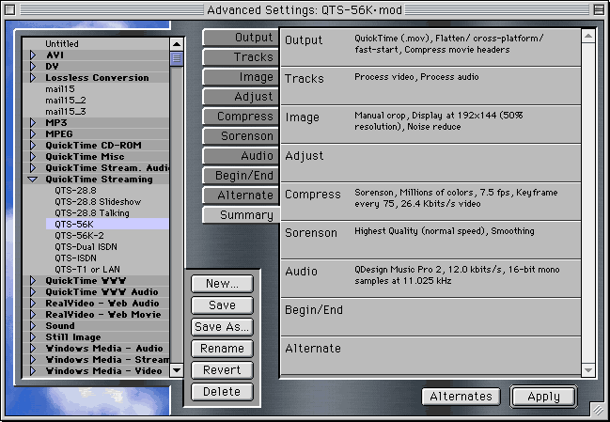This screenshot has width=610, height=422.
Task: Revert the setting changes
Action: click(222, 370)
